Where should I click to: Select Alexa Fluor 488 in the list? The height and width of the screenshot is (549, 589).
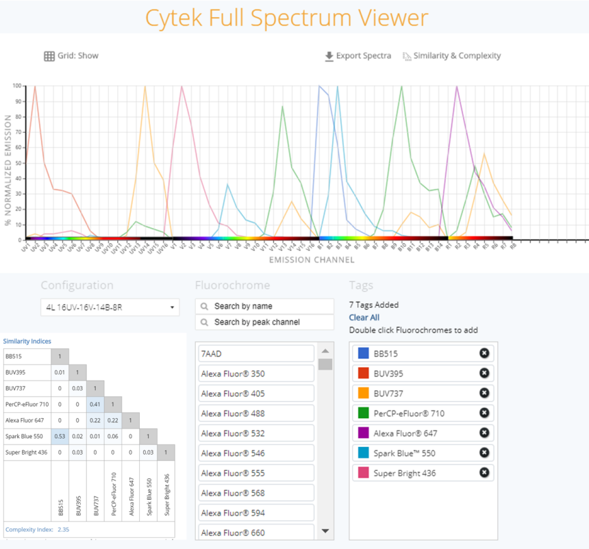[256, 413]
